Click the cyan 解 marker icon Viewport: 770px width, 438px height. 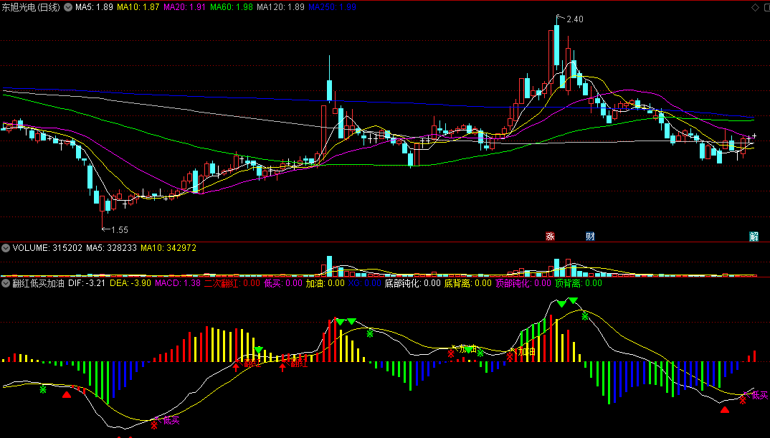coord(754,236)
